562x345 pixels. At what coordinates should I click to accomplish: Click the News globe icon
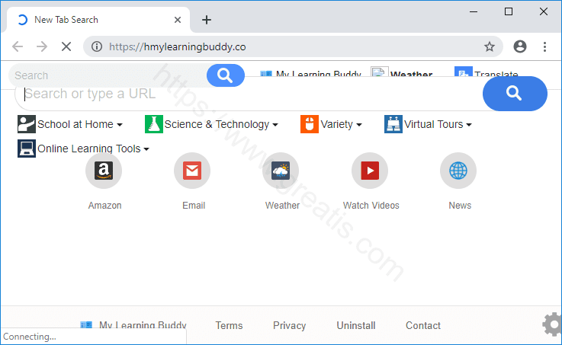tap(458, 171)
